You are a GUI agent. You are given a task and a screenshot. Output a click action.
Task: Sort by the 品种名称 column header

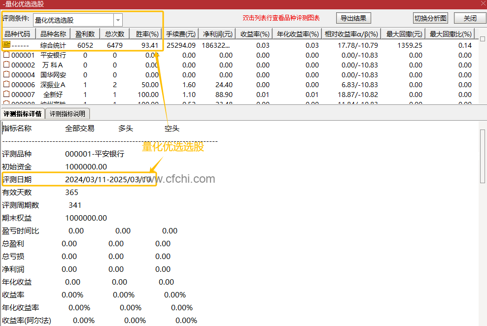pyautogui.click(x=53, y=34)
